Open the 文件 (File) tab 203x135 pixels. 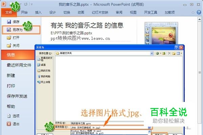9,12
